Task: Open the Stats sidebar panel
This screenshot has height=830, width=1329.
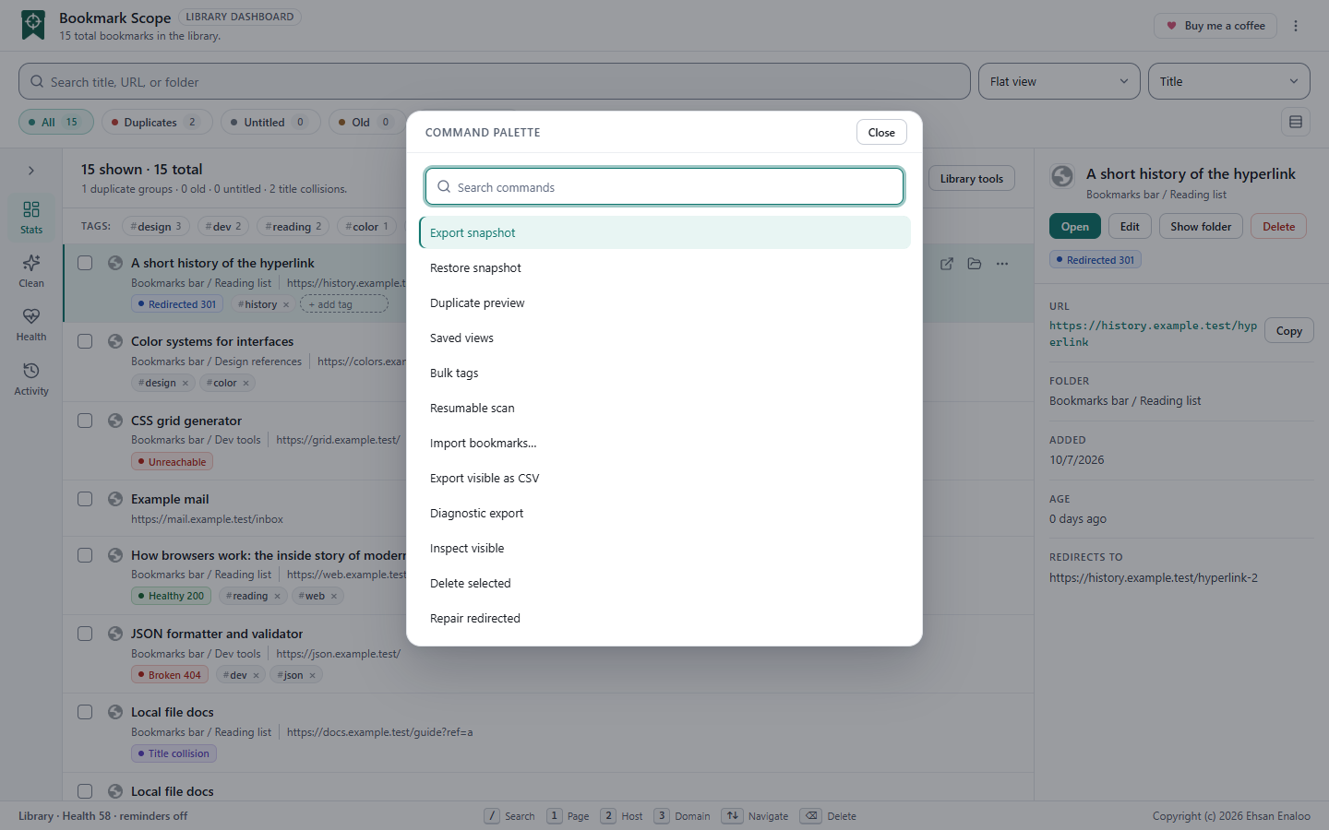Action: coord(31,218)
